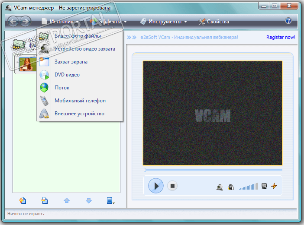Click the webcam icon in player controls
This screenshot has height=225, width=304.
tap(220, 187)
